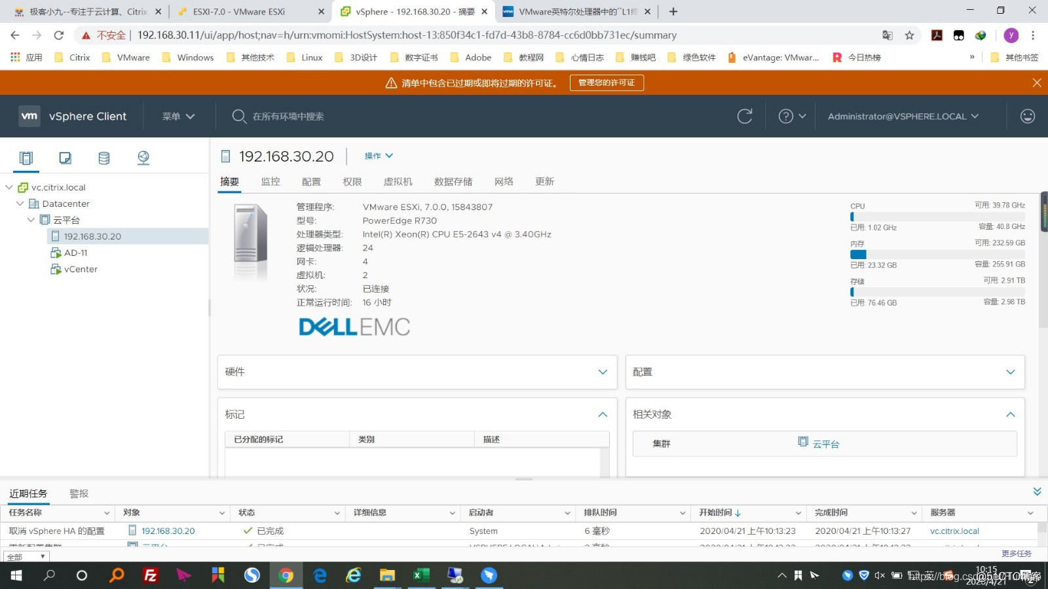
Task: Open FileZilla from the taskbar
Action: click(151, 575)
